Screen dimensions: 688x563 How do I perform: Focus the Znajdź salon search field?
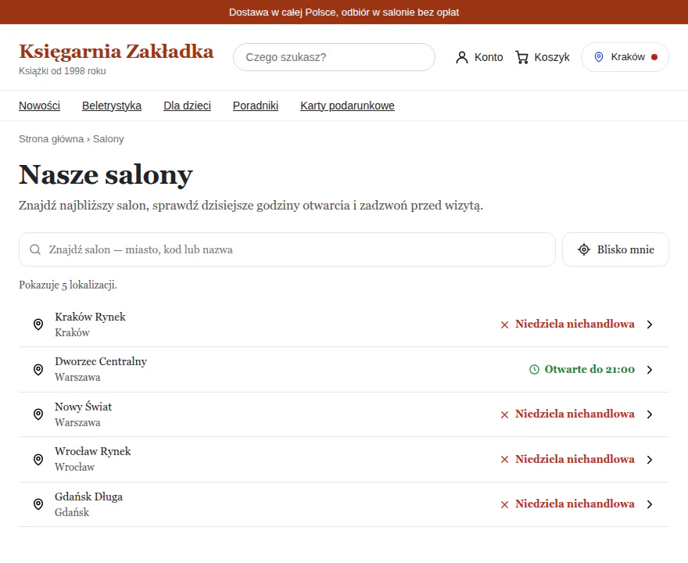pos(287,249)
